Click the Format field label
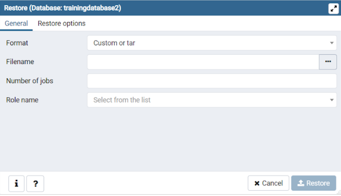Viewport: 341px width, 196px height. 17,43
